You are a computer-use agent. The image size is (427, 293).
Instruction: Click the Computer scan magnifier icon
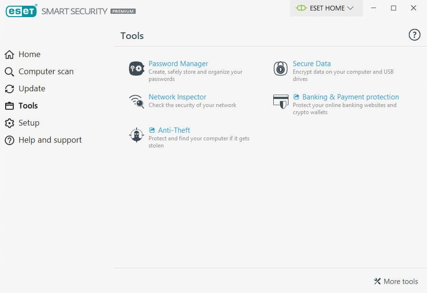pyautogui.click(x=9, y=72)
